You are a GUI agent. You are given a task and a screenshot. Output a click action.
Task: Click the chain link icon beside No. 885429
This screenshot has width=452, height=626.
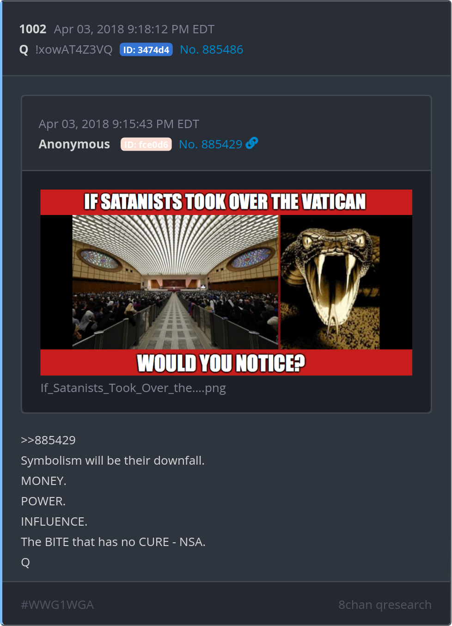pos(252,143)
